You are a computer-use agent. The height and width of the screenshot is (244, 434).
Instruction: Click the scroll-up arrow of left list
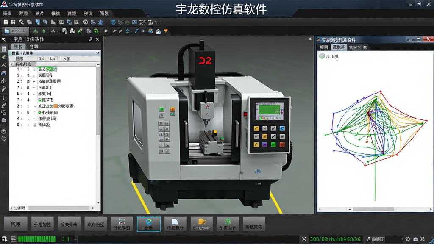(98, 64)
